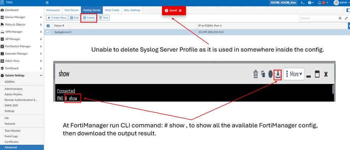This screenshot has width=350, height=150.
Task: Click the FMG logo icon
Action: click(x=2, y=3)
